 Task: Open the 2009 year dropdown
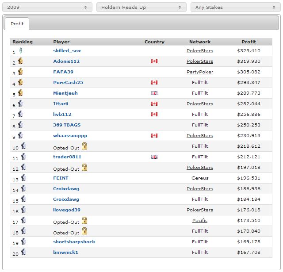click(47, 8)
